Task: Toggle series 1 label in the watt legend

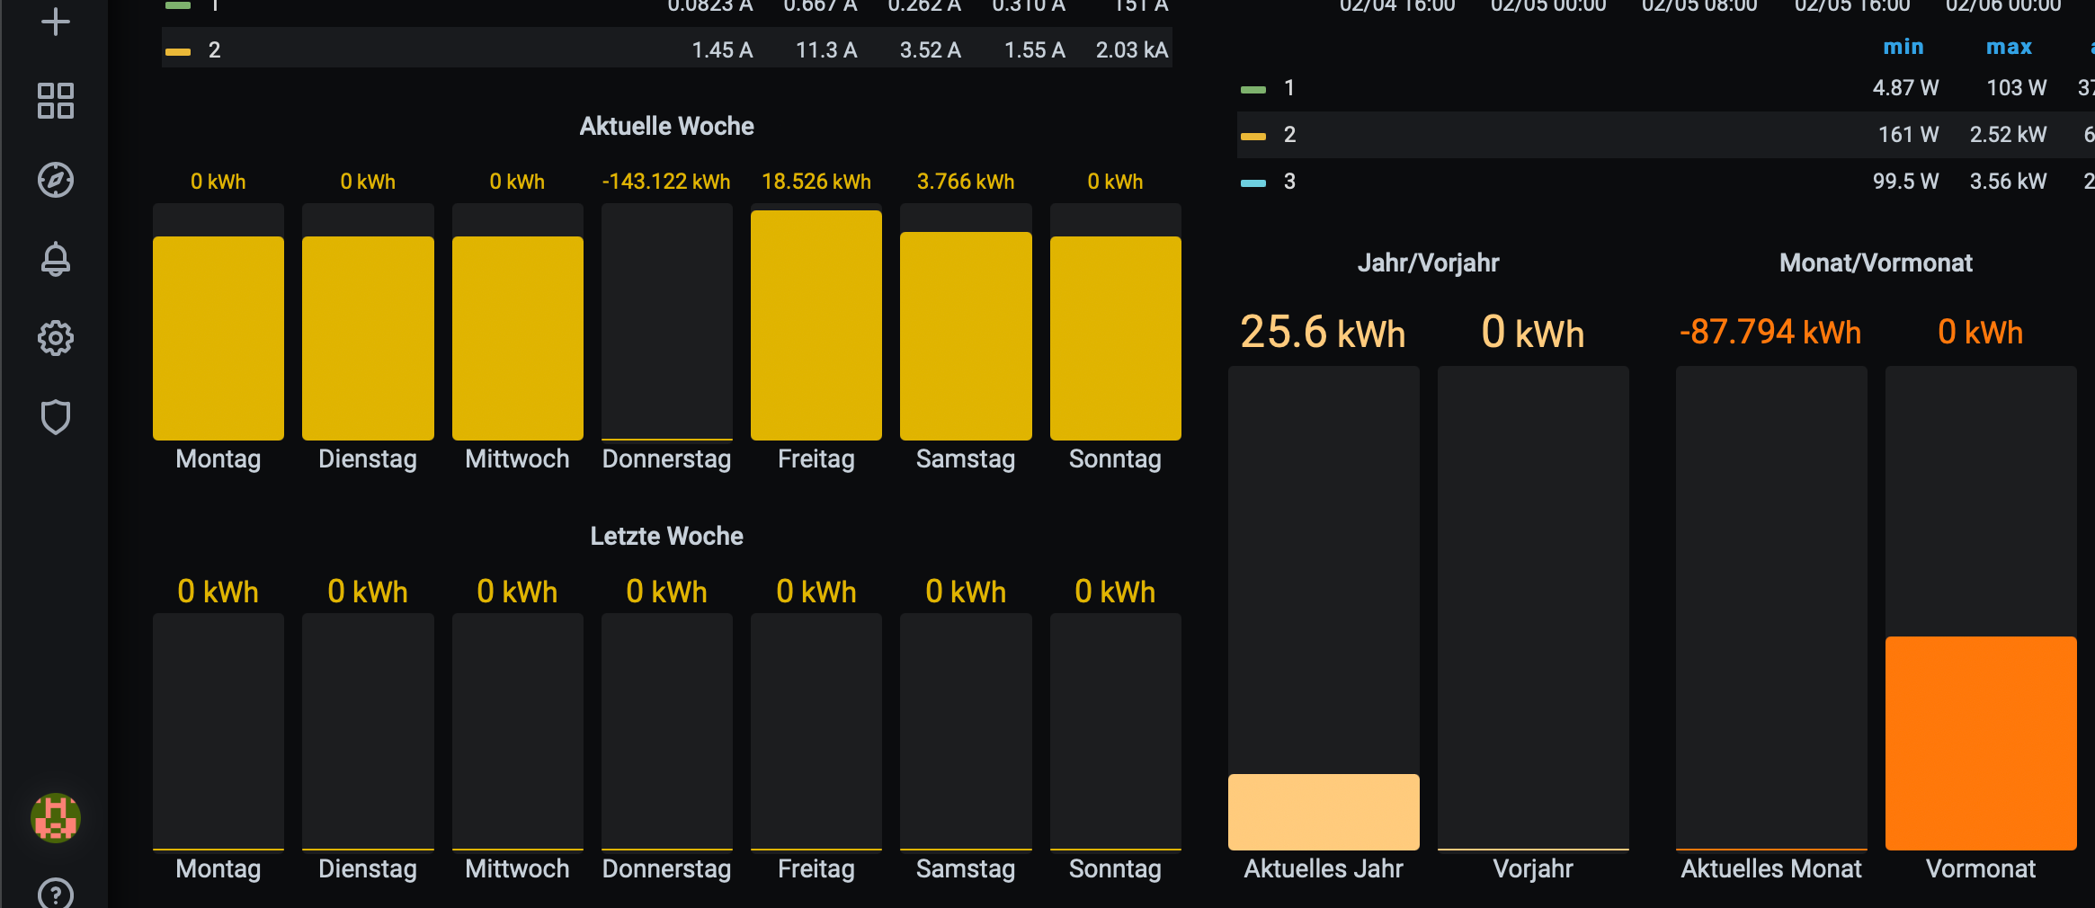Action: 1288,88
